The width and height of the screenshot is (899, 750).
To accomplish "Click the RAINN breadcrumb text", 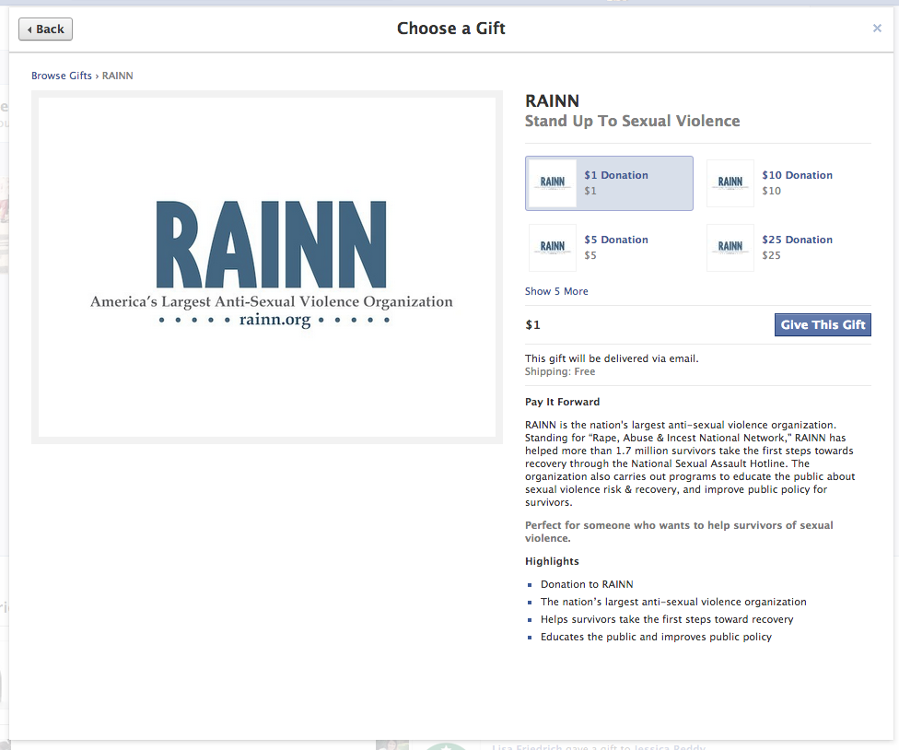I will coord(118,76).
